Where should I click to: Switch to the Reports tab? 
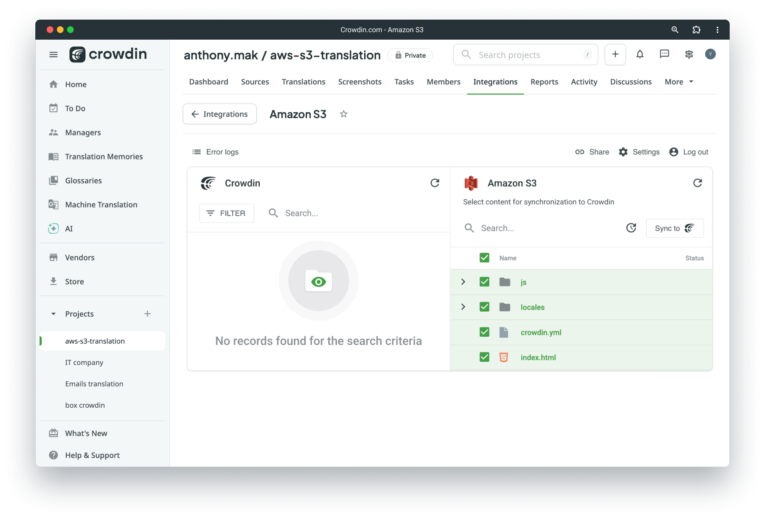[545, 82]
